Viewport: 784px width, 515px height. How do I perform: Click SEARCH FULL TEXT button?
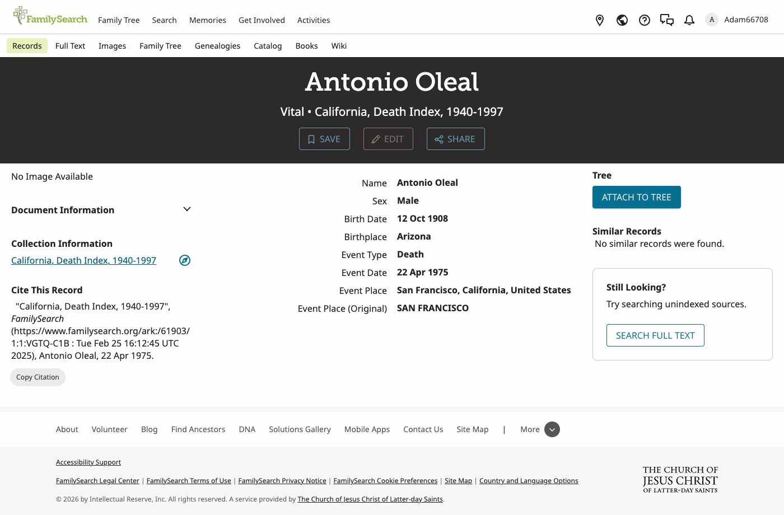[x=655, y=335]
